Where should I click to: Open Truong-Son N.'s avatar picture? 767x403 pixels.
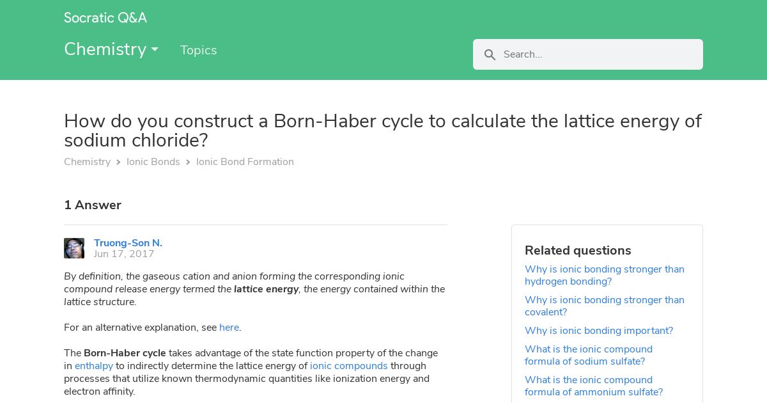coord(74,248)
